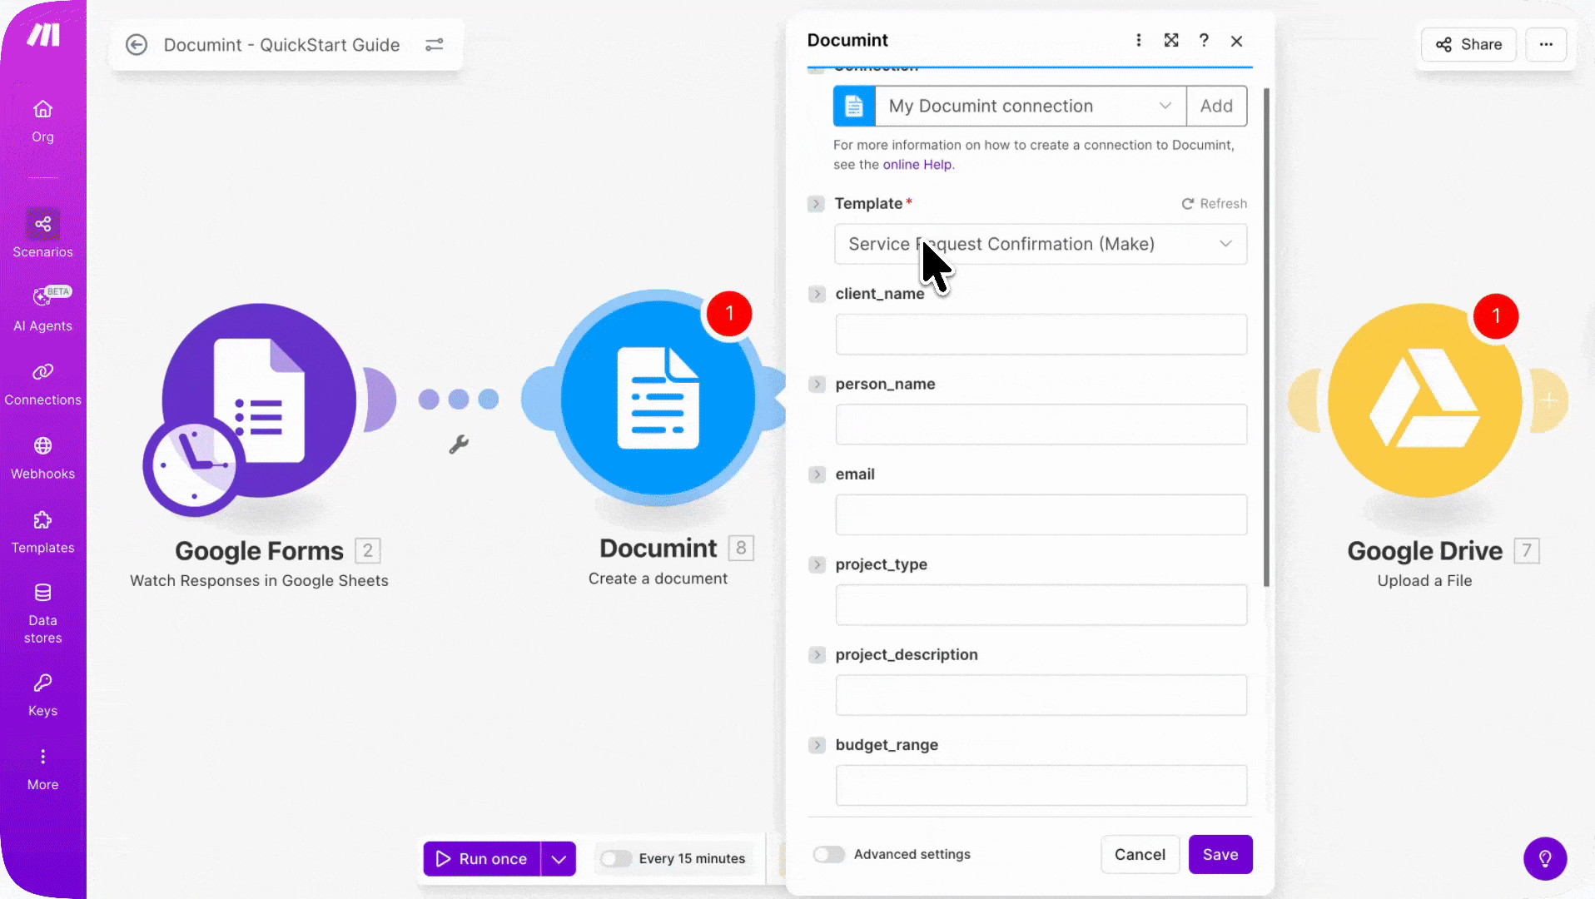Expand the Documint panel to fullscreen

click(x=1171, y=41)
